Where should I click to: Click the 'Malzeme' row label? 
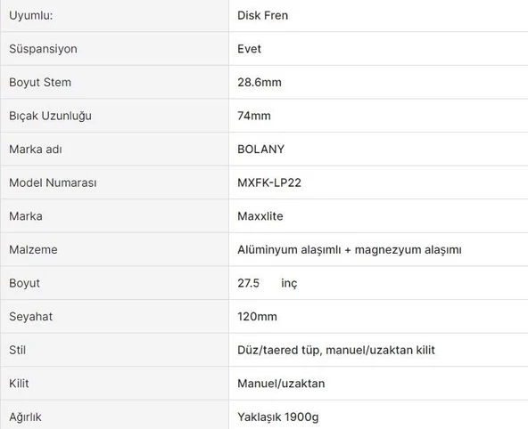(x=33, y=249)
